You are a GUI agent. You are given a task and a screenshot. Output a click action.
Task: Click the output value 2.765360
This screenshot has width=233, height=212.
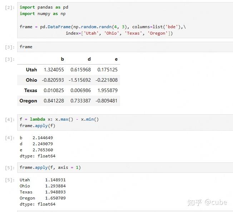tap(45, 150)
